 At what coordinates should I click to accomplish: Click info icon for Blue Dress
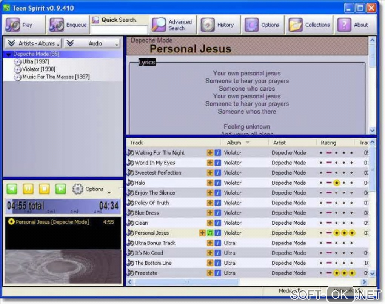click(217, 213)
